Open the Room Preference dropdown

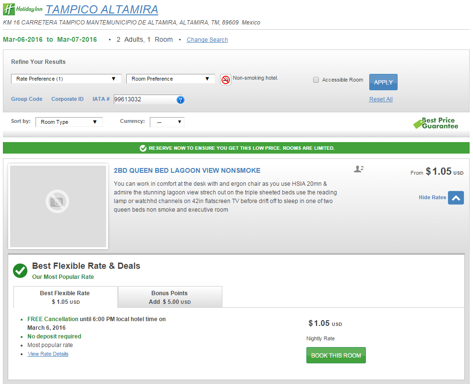point(170,79)
